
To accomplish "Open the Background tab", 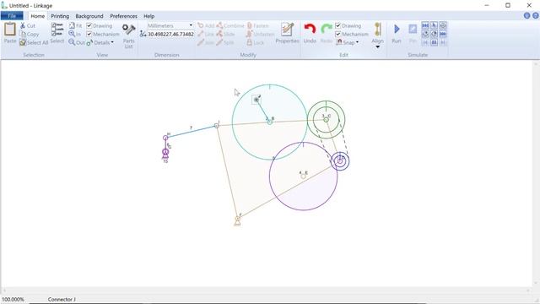I will (x=89, y=16).
